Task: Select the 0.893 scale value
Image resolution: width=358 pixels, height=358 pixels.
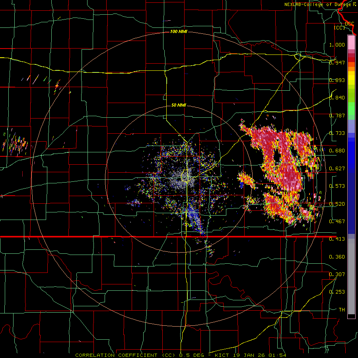Action: tap(337, 80)
